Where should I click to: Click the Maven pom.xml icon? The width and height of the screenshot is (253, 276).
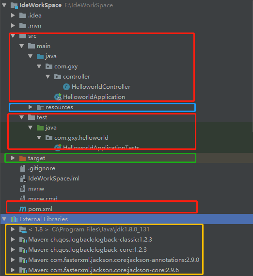tap(23, 209)
